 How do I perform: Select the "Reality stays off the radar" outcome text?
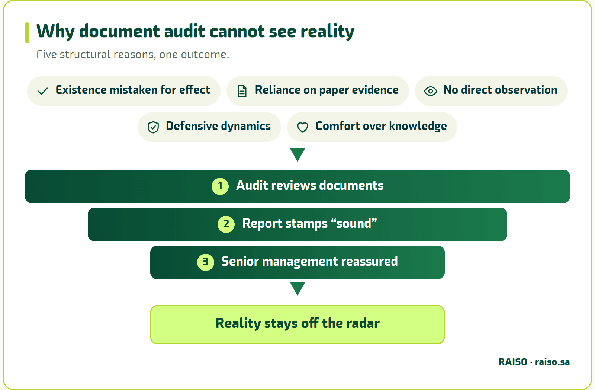click(x=297, y=323)
